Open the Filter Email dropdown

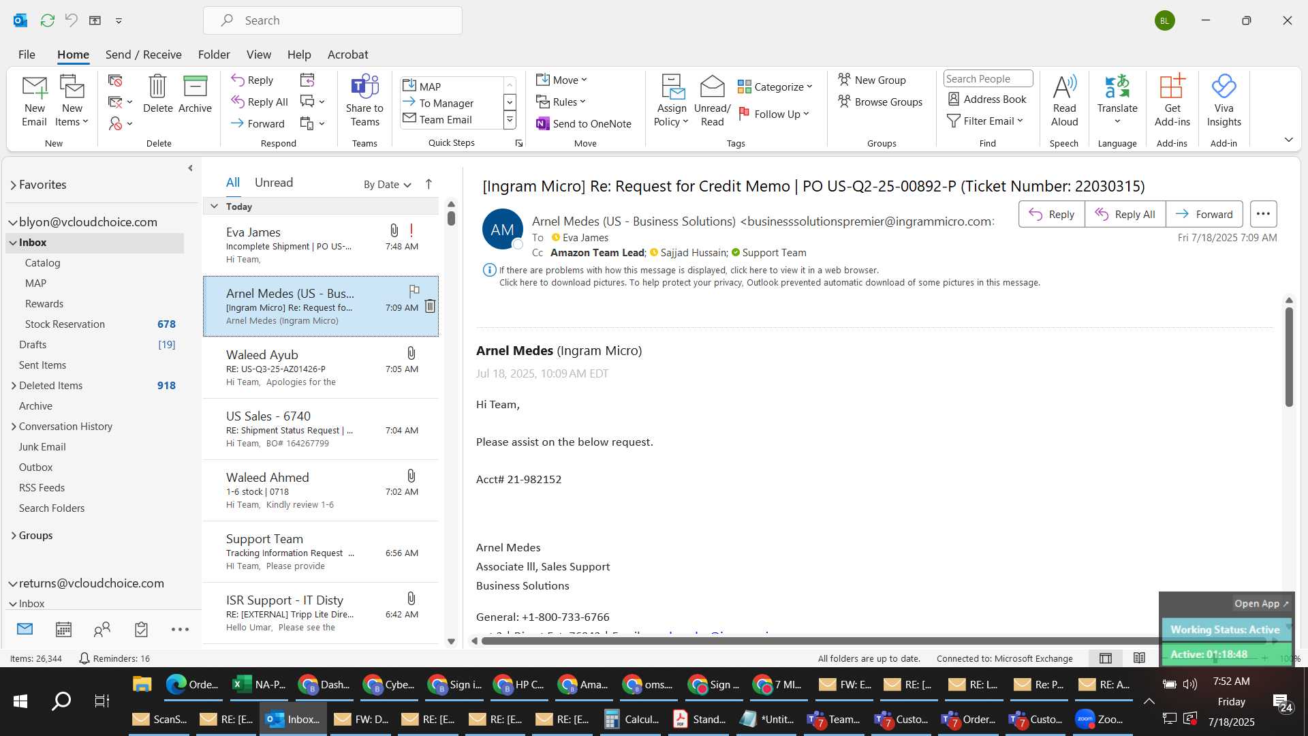point(985,121)
